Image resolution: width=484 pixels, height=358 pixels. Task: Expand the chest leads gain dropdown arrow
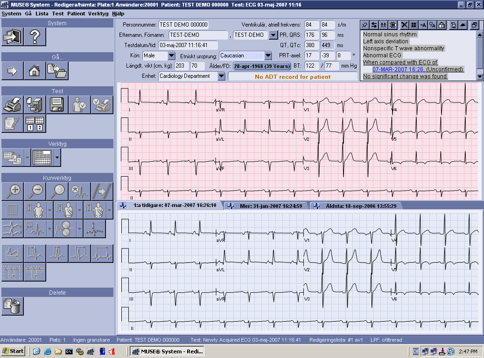click(x=80, y=210)
